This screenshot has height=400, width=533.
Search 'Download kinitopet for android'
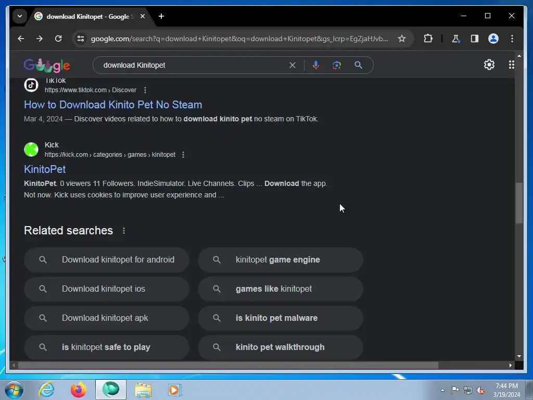click(x=107, y=260)
